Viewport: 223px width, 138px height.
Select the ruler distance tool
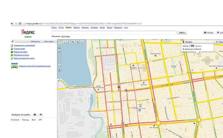(69, 42)
